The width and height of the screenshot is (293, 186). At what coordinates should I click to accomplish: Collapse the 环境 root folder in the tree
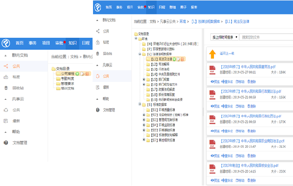136,38
